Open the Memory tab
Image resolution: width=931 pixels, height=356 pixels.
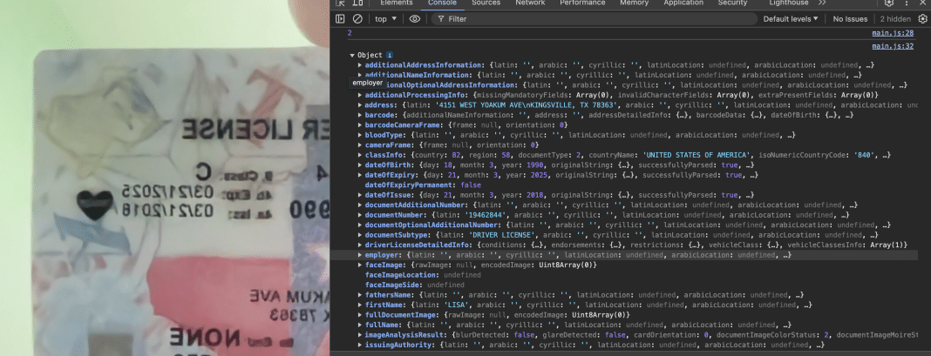pyautogui.click(x=634, y=3)
